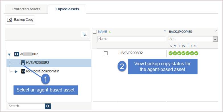This screenshot has height=112, width=223.
Task: Check the select-all checkbox in header
Action: point(94,32)
